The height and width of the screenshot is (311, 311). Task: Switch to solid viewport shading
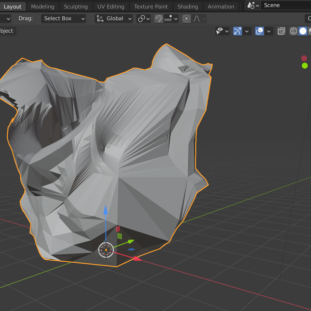point(303,31)
